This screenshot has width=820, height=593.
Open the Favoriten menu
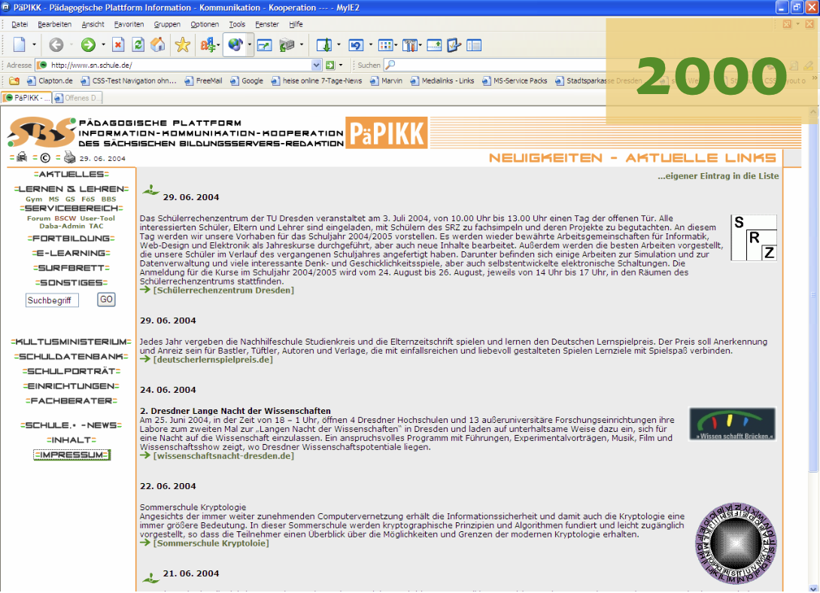coord(129,24)
